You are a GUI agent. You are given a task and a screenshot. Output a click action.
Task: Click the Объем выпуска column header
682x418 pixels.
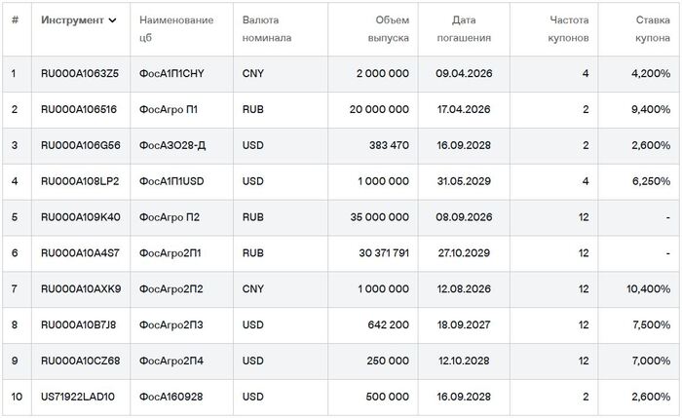[382, 28]
